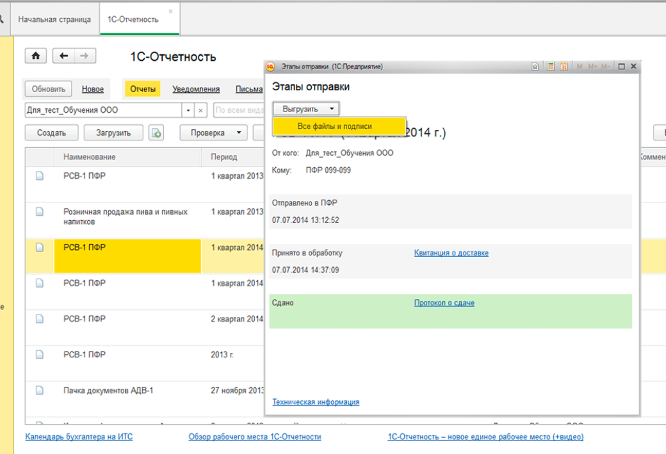Viewport: 666px width, 454px height.
Task: Click document icon of Розничная продажа пива row
Action: coord(40,211)
